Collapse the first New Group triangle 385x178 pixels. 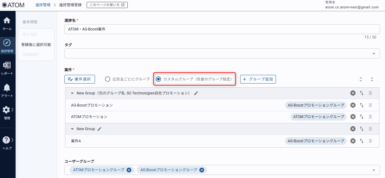[x=72, y=93]
